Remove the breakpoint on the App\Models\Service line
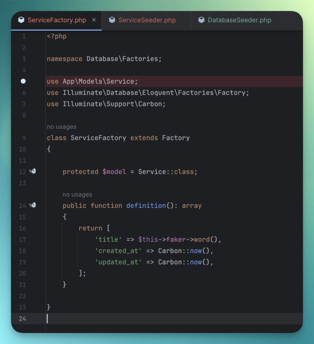314x344 pixels. click(x=23, y=81)
